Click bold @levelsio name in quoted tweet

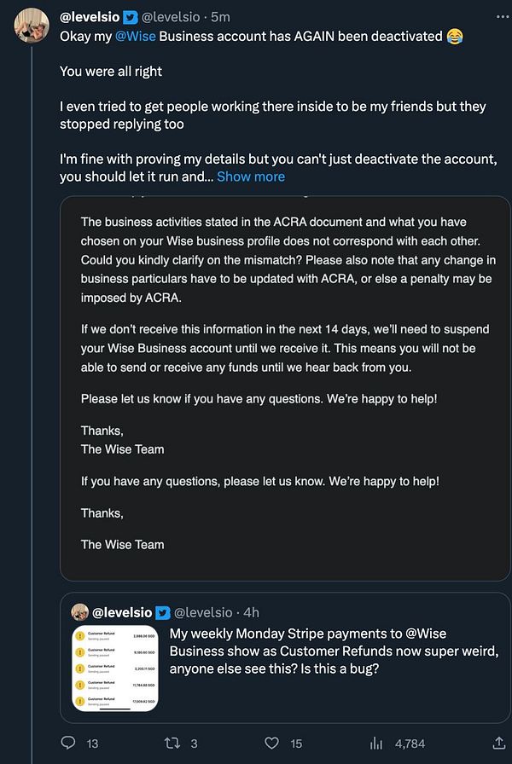[x=122, y=612]
